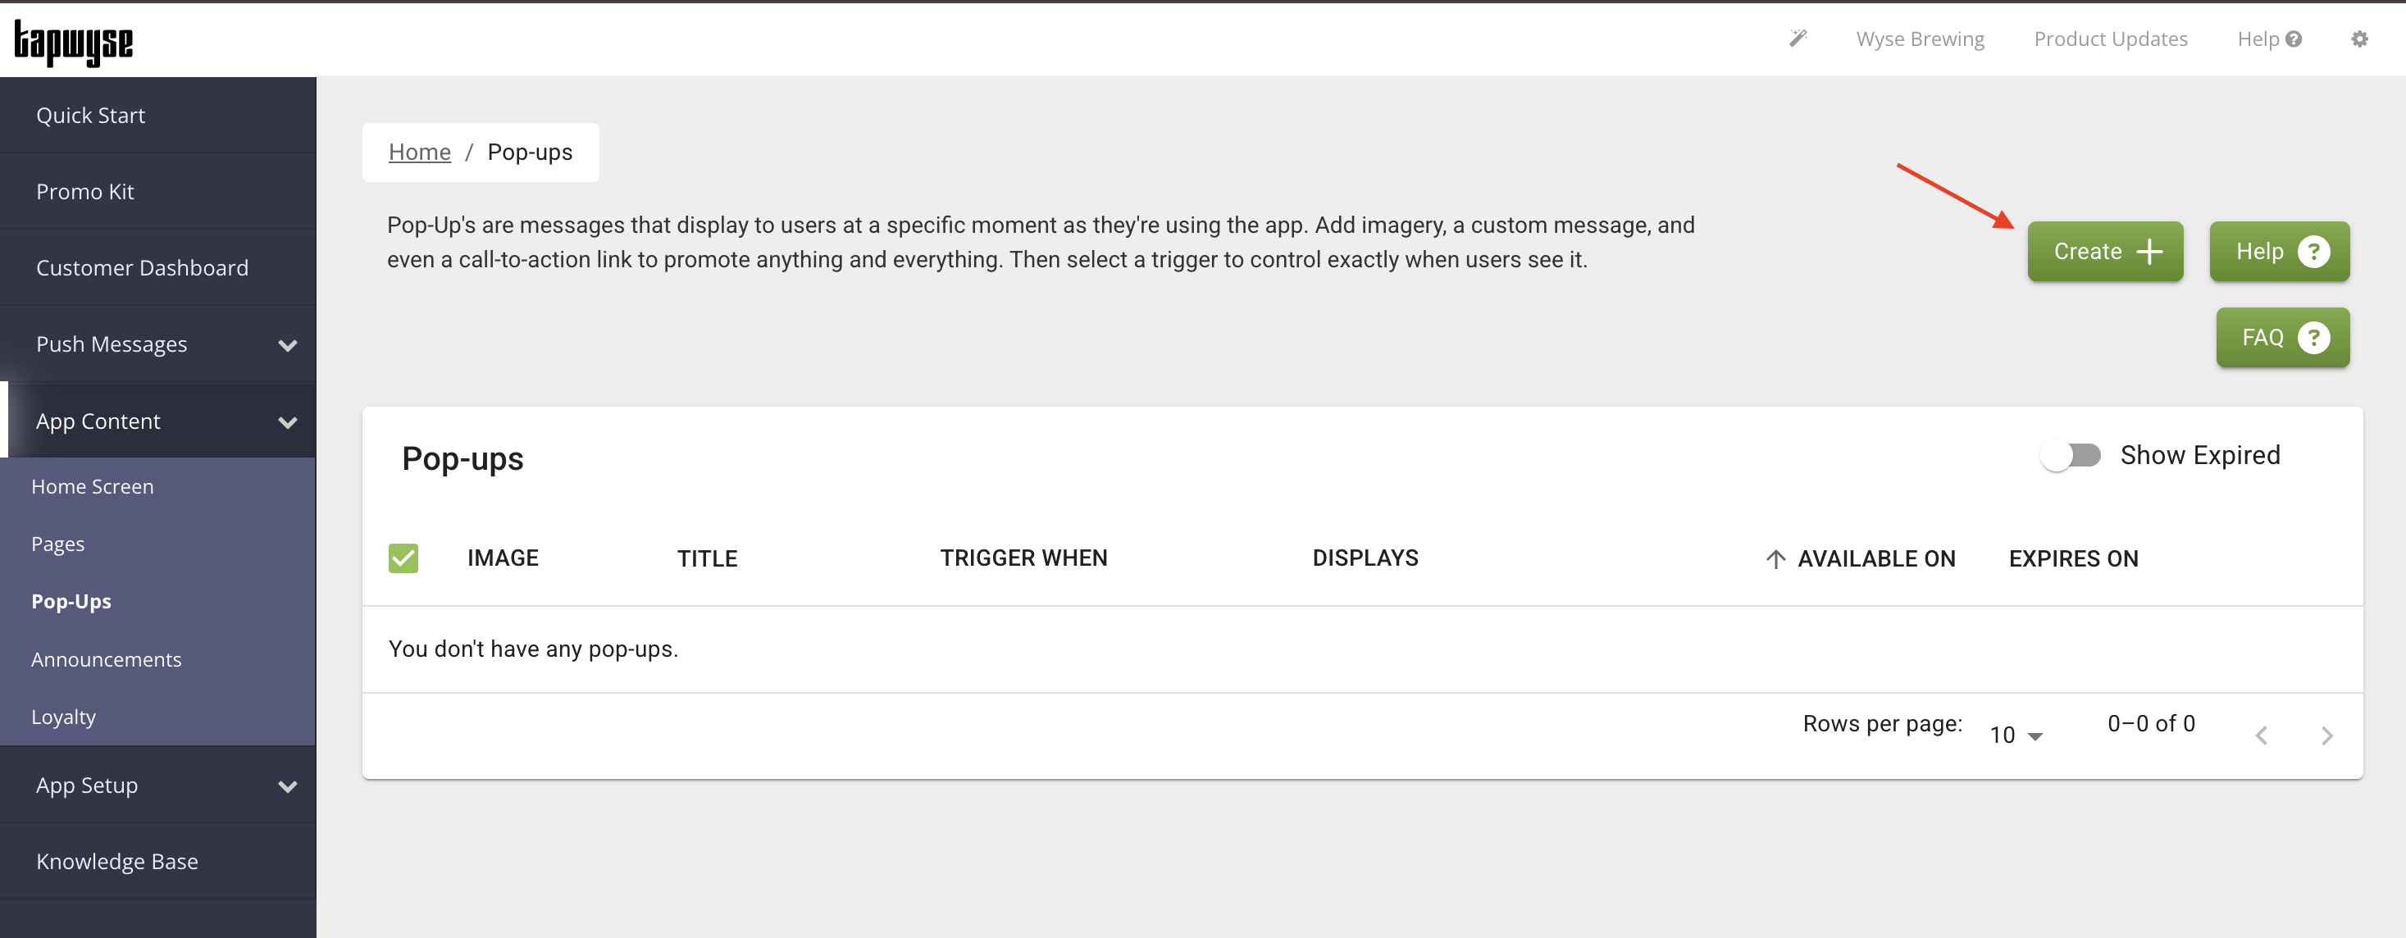2406x938 pixels.
Task: Sort table by Expires On column
Action: click(2072, 558)
